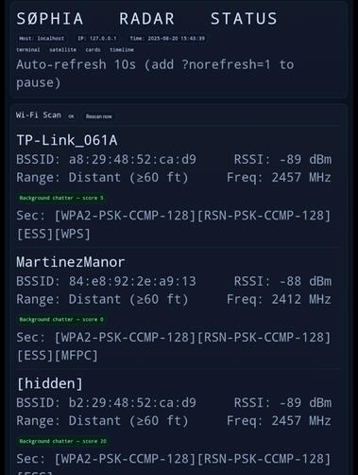Click the Background chatter score 20 badge
Viewport: 358px width, 475px height.
tap(62, 441)
